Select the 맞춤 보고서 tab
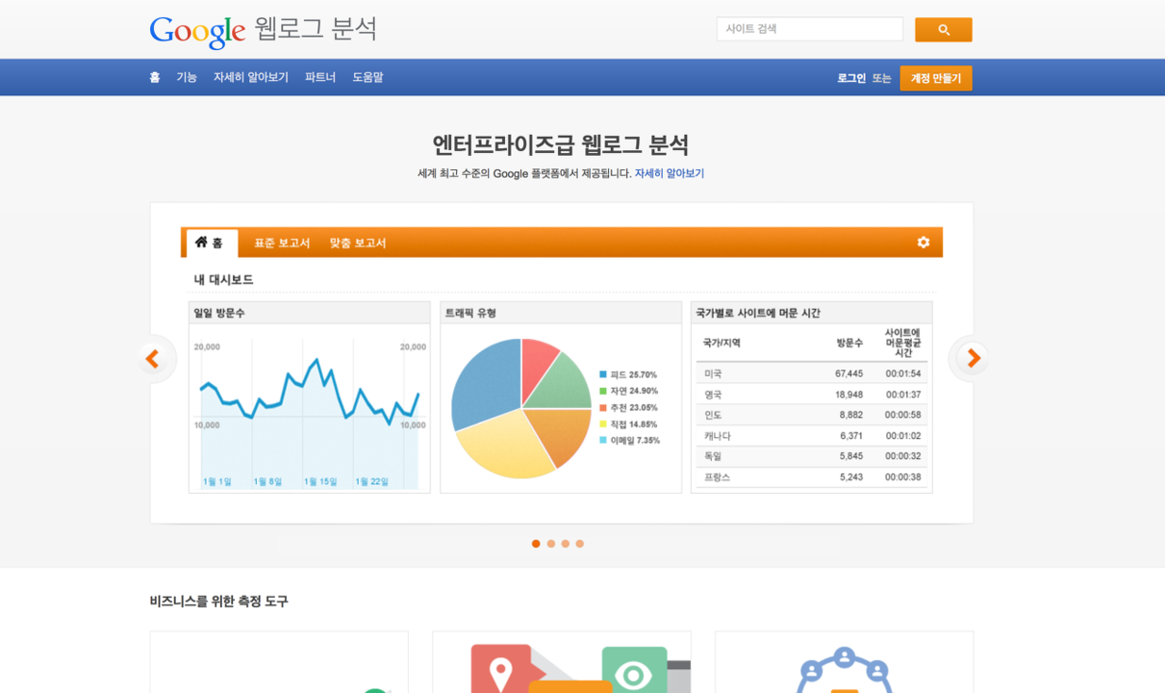The height and width of the screenshot is (693, 1165). pyautogui.click(x=358, y=244)
